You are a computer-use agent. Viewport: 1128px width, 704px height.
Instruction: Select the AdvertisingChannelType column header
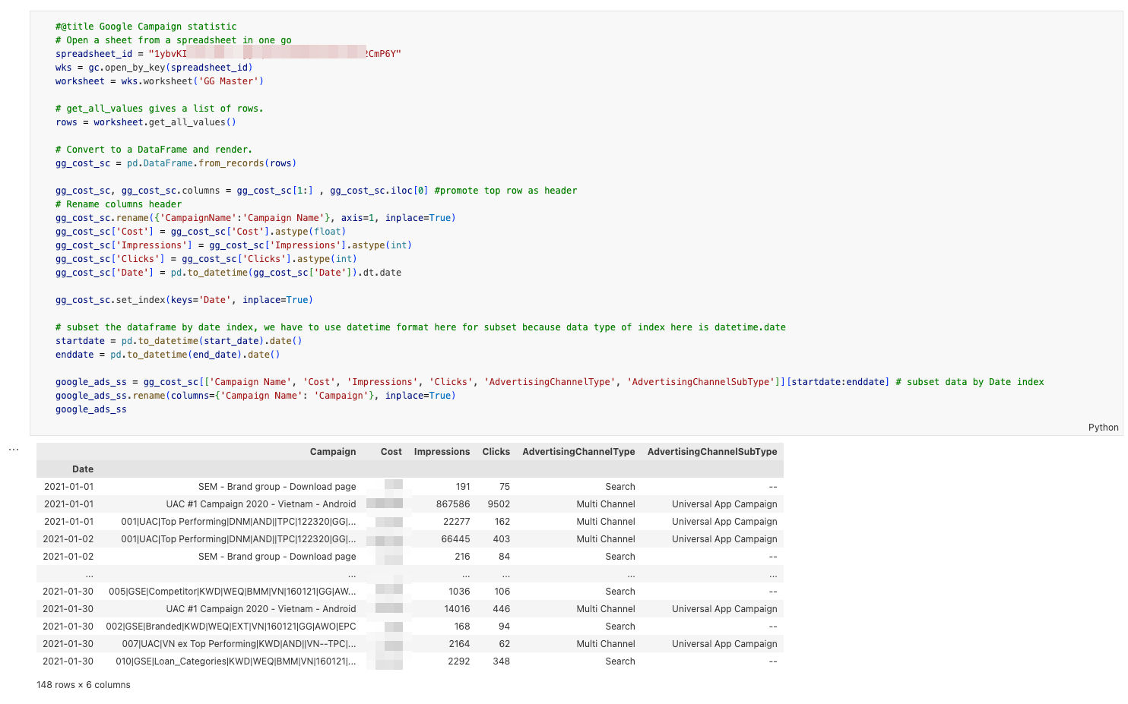(x=578, y=452)
